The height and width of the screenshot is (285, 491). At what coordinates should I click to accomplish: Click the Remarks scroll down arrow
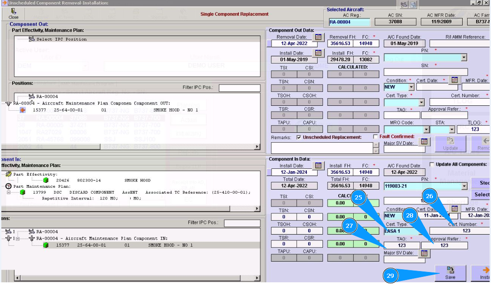click(x=376, y=151)
